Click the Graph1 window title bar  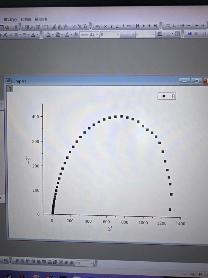coord(92,81)
